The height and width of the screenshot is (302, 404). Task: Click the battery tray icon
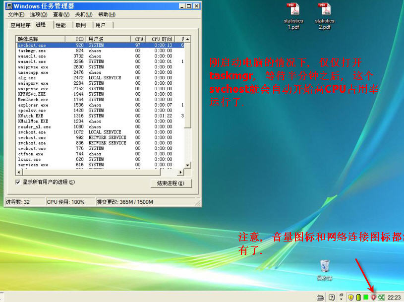[x=358, y=298]
